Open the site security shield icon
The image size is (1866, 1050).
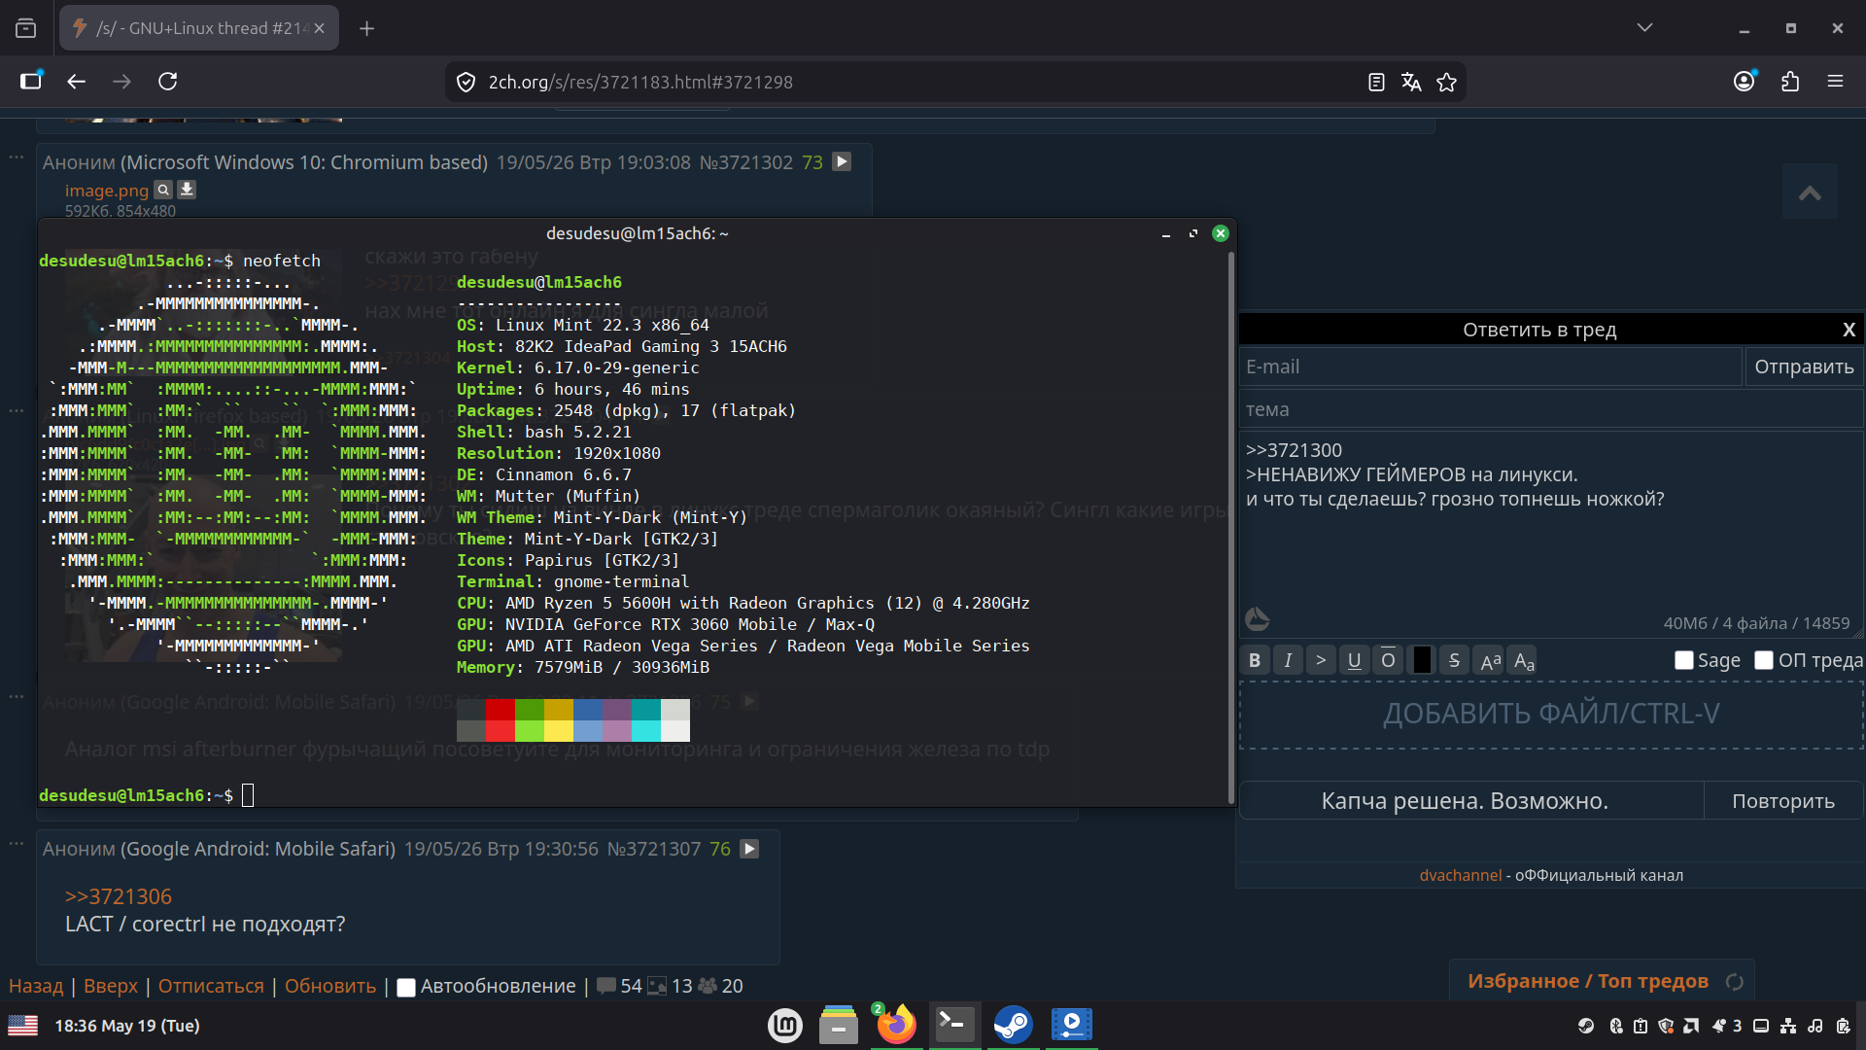coord(466,83)
